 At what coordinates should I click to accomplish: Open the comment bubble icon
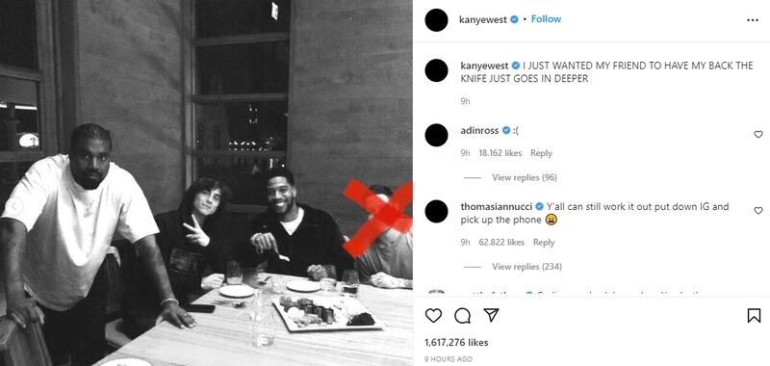pos(462,315)
